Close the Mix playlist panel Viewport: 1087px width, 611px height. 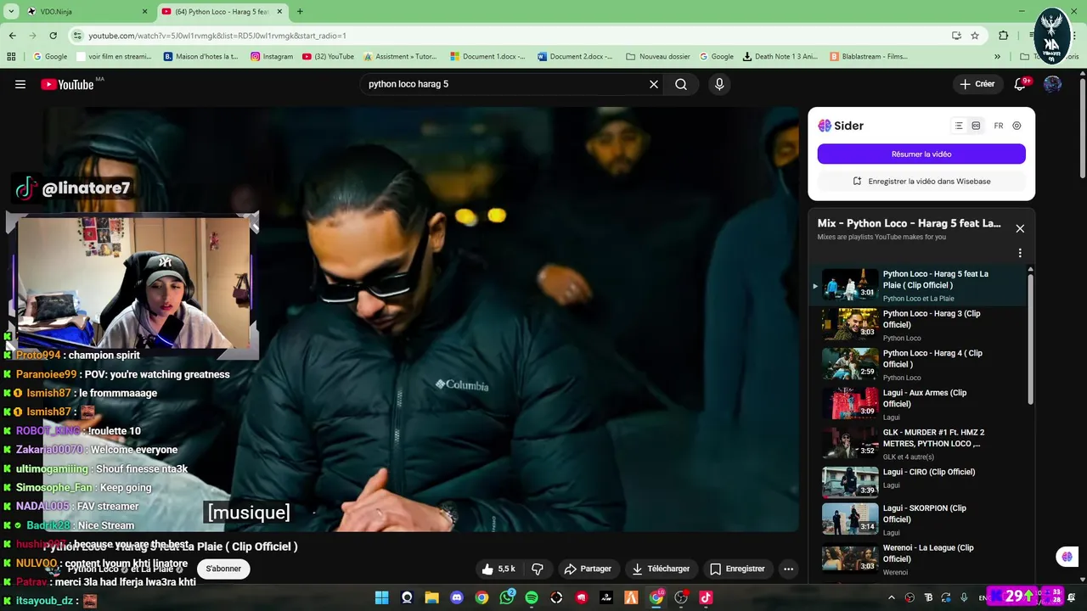click(1020, 228)
